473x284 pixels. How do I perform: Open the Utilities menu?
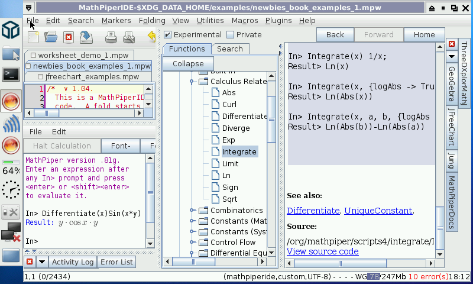click(210, 21)
